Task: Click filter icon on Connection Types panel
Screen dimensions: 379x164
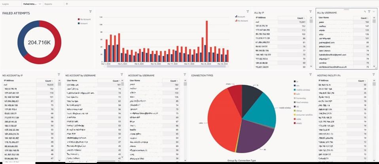Action: 311,74
